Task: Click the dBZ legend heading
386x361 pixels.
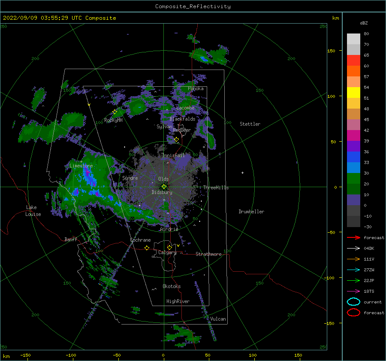Action: tap(364, 23)
